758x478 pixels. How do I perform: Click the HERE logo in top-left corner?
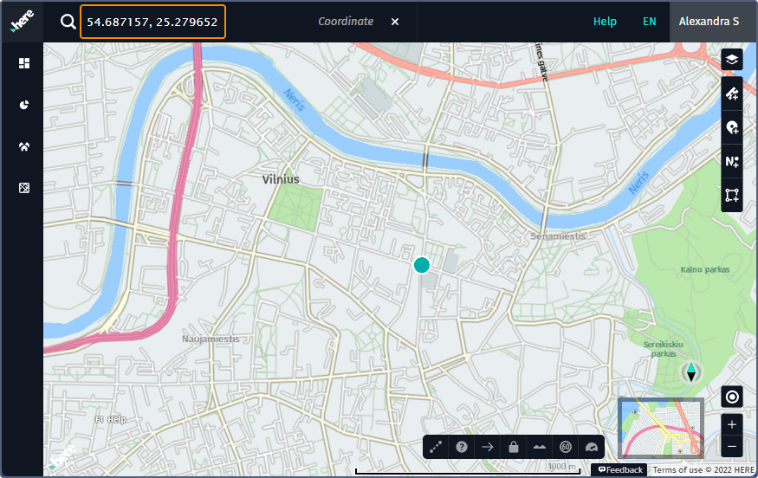coord(22,22)
